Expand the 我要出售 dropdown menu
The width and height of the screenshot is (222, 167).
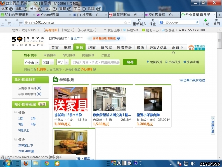pos(112,30)
